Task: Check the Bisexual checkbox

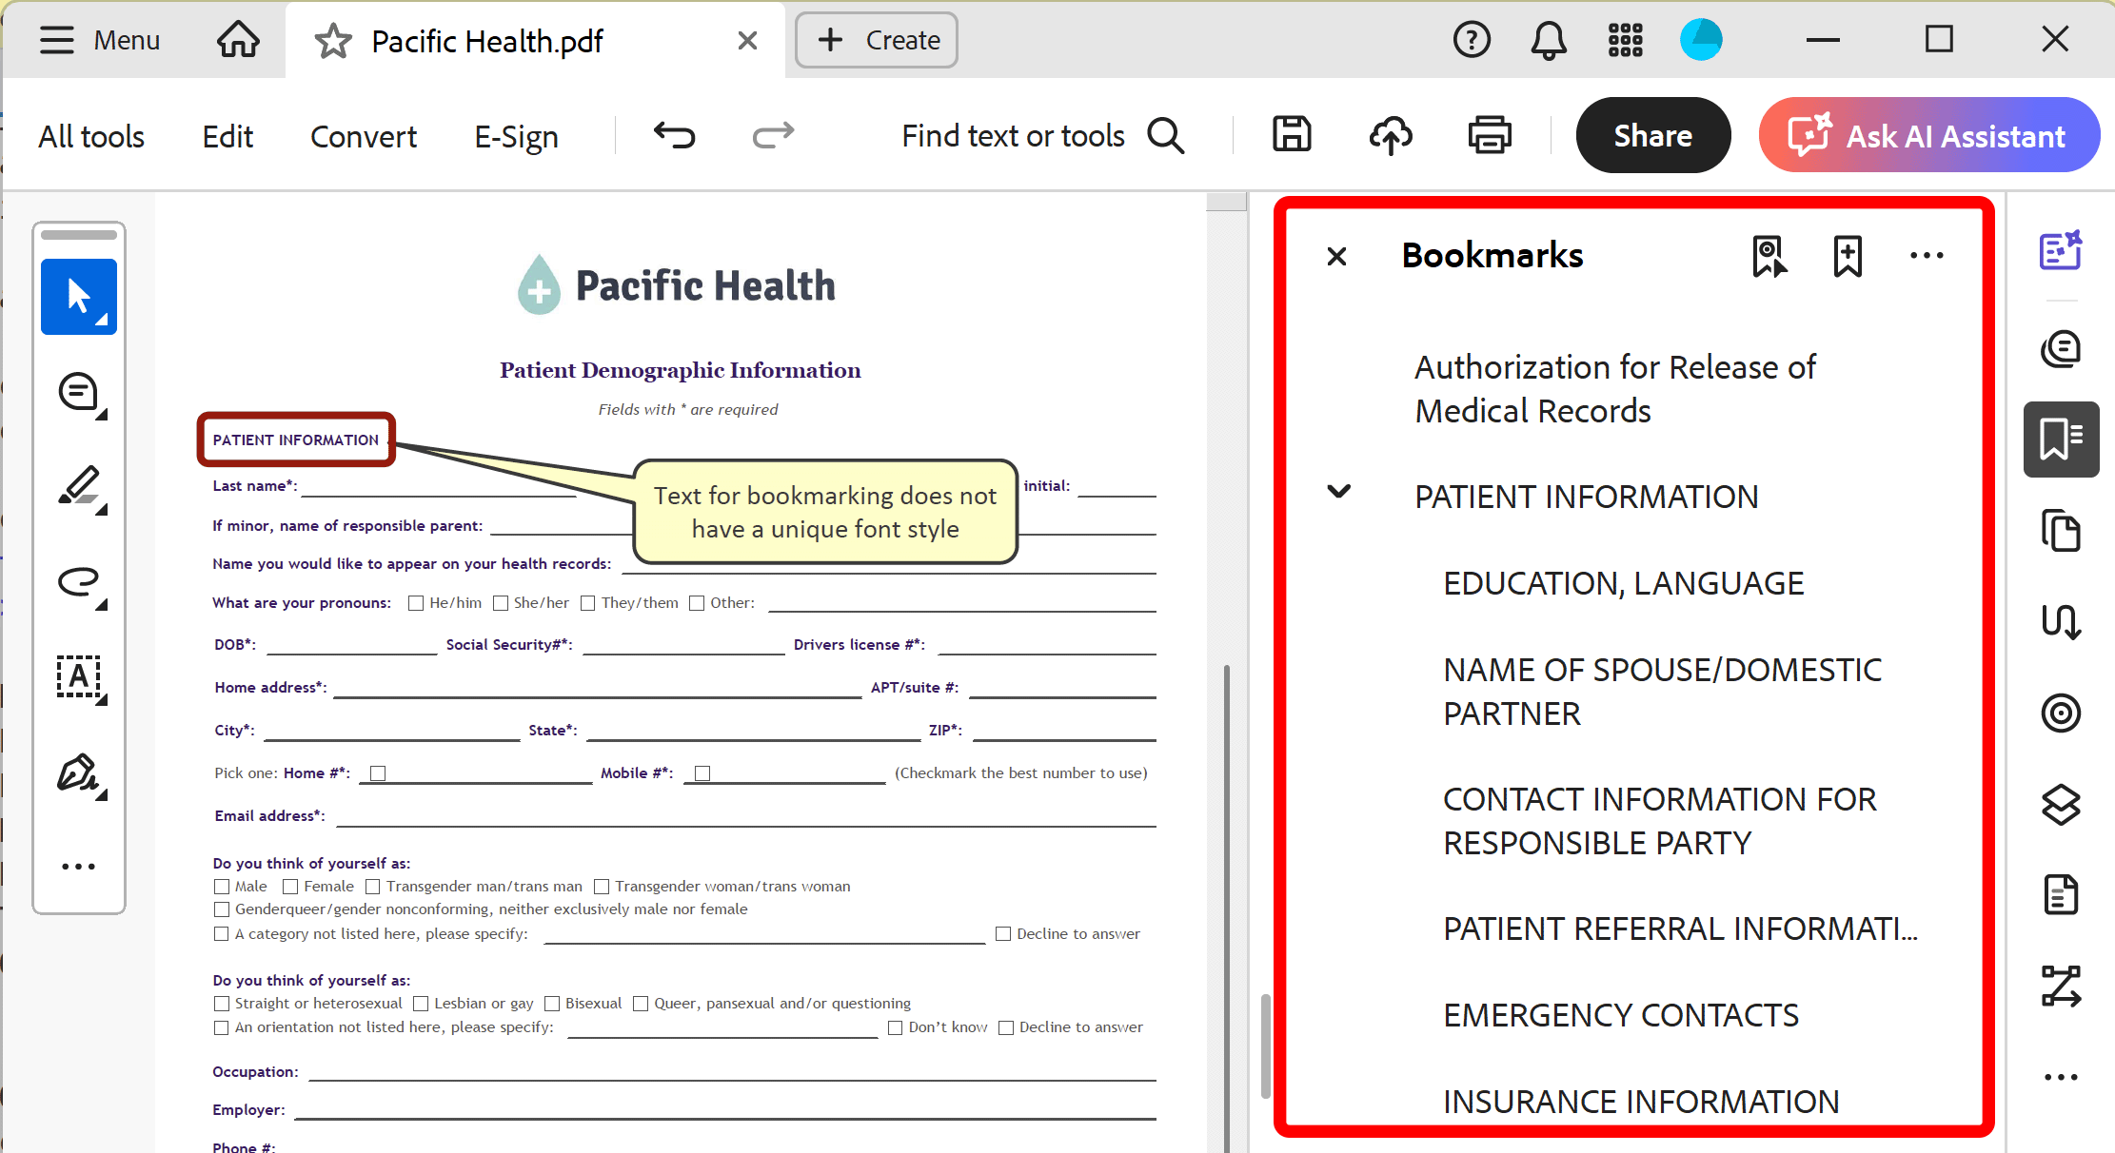Action: 552,1004
